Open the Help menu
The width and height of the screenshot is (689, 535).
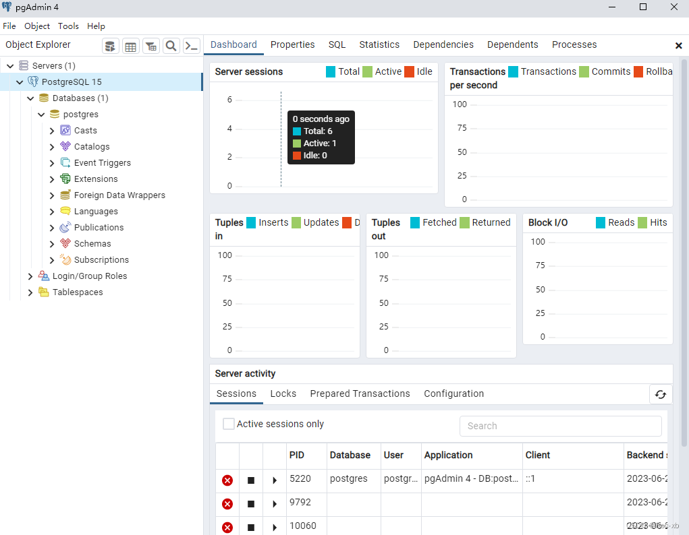96,26
